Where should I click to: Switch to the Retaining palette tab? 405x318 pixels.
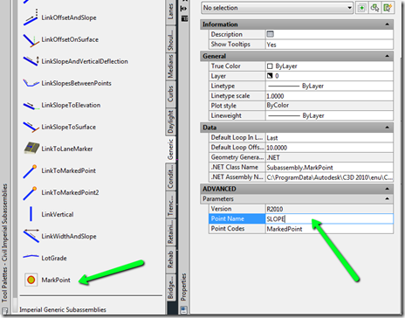pos(170,232)
